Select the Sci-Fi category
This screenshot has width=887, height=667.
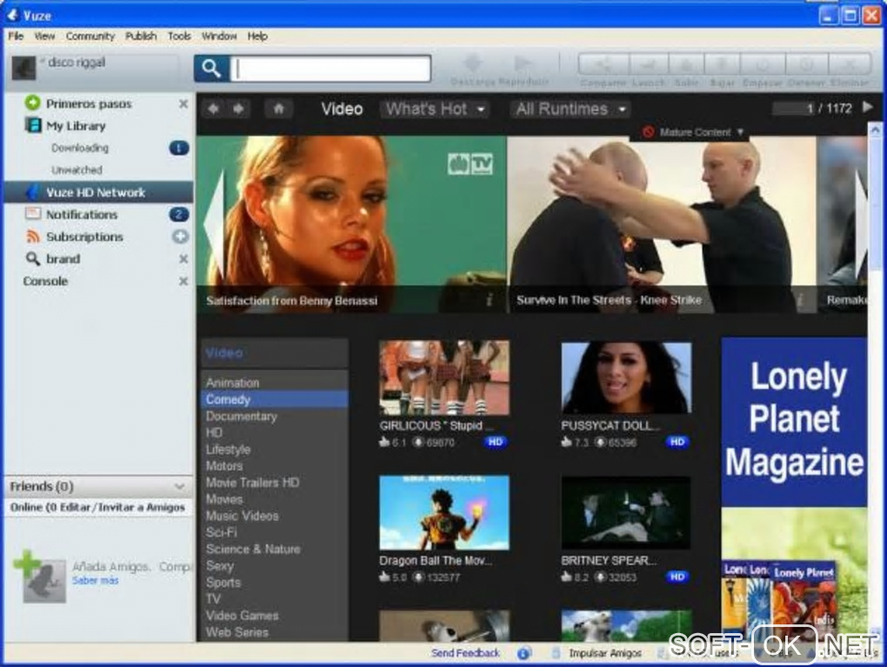[x=222, y=532]
